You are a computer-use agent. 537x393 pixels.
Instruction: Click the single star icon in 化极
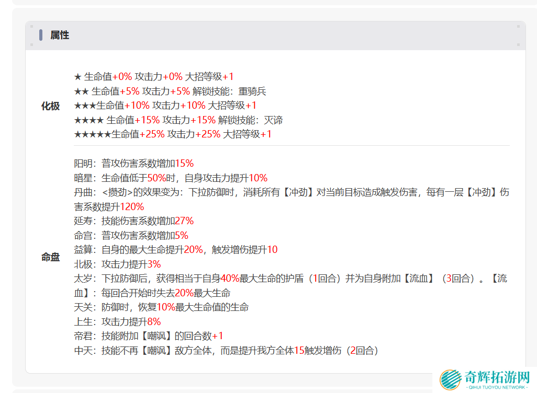pyautogui.click(x=77, y=77)
